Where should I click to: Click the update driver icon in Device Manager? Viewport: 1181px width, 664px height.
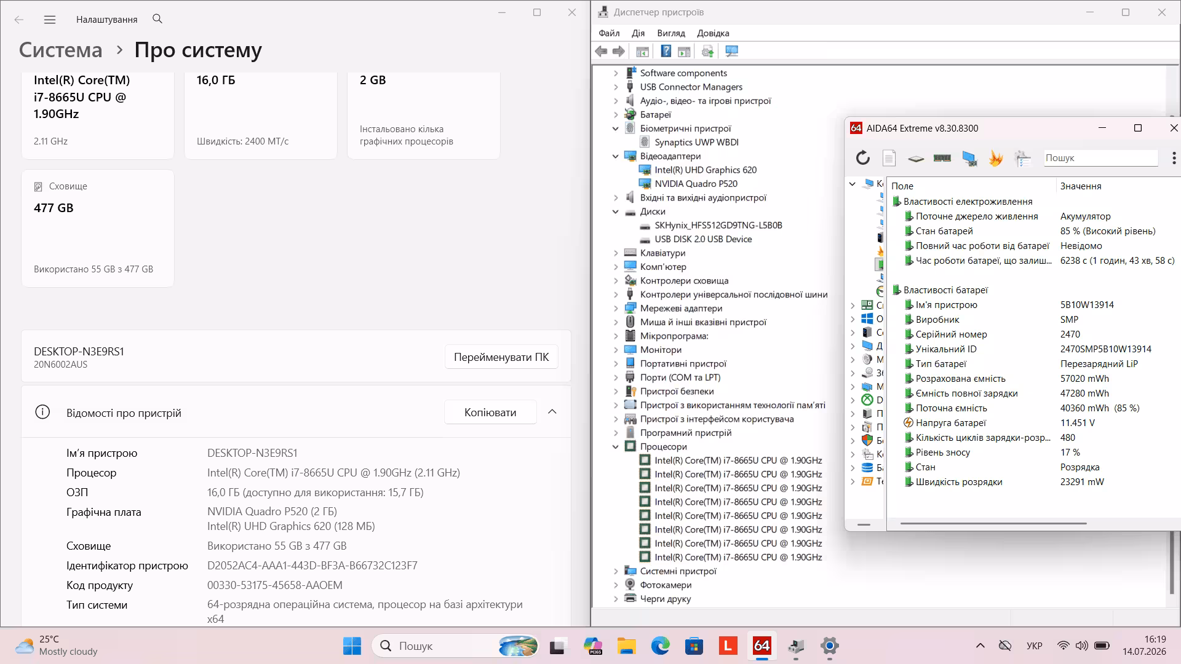tap(707, 52)
